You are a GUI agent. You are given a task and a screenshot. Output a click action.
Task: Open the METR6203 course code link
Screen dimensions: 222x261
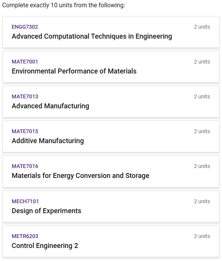coord(25,236)
